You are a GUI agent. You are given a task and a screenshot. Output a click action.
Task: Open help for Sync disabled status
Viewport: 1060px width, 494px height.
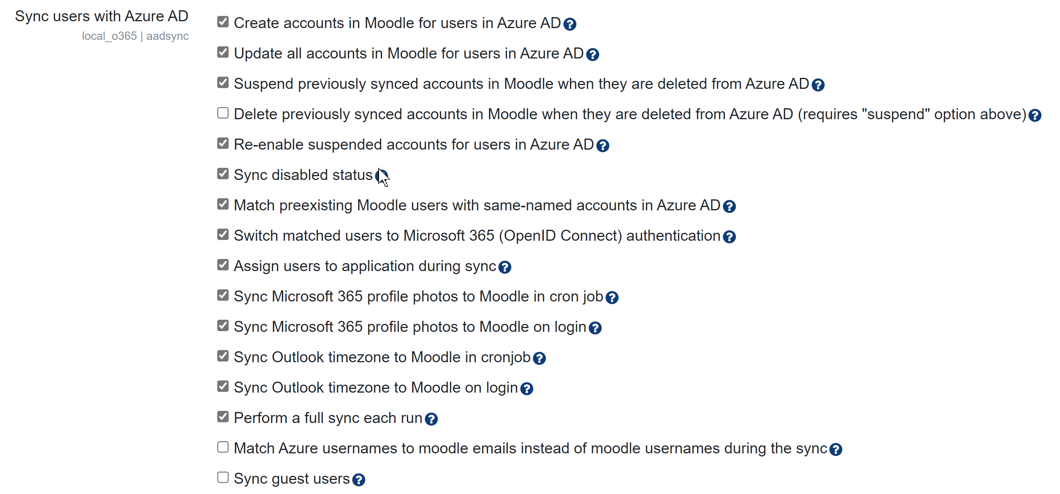click(382, 176)
